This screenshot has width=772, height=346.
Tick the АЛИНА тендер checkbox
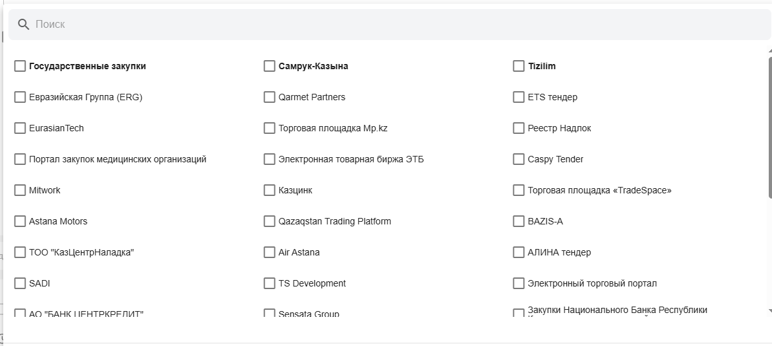click(519, 252)
